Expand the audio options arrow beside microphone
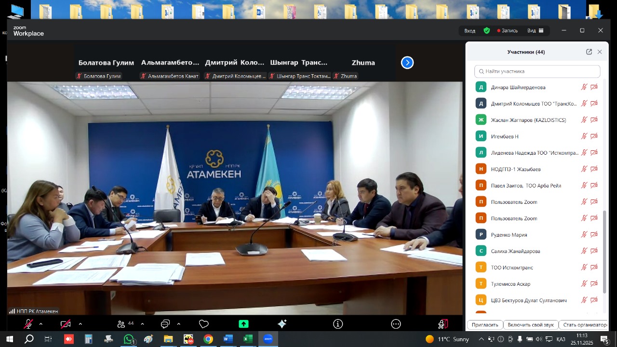 (41, 324)
